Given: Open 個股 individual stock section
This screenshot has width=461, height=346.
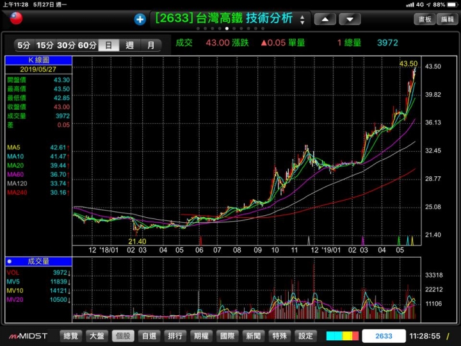Looking at the screenshot, I should [123, 336].
